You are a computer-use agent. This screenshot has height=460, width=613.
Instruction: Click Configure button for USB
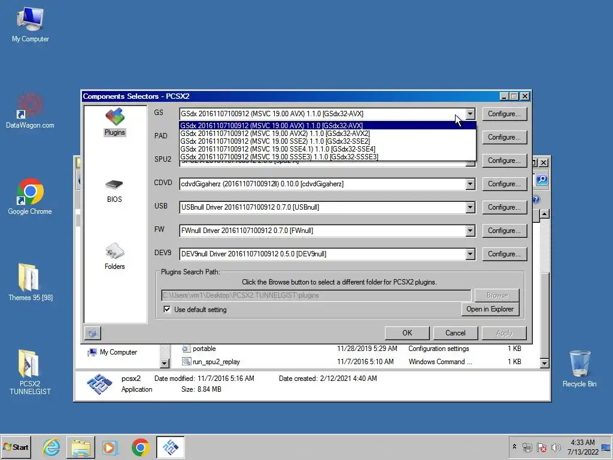(x=504, y=207)
